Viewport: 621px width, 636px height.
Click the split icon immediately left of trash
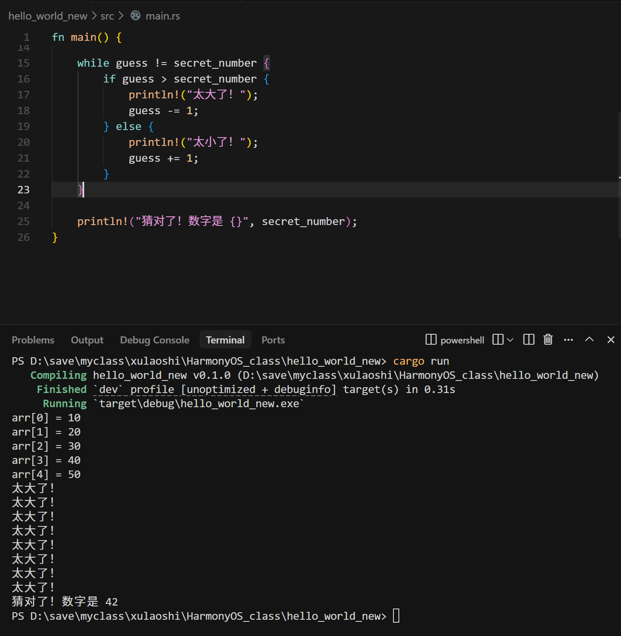click(529, 340)
